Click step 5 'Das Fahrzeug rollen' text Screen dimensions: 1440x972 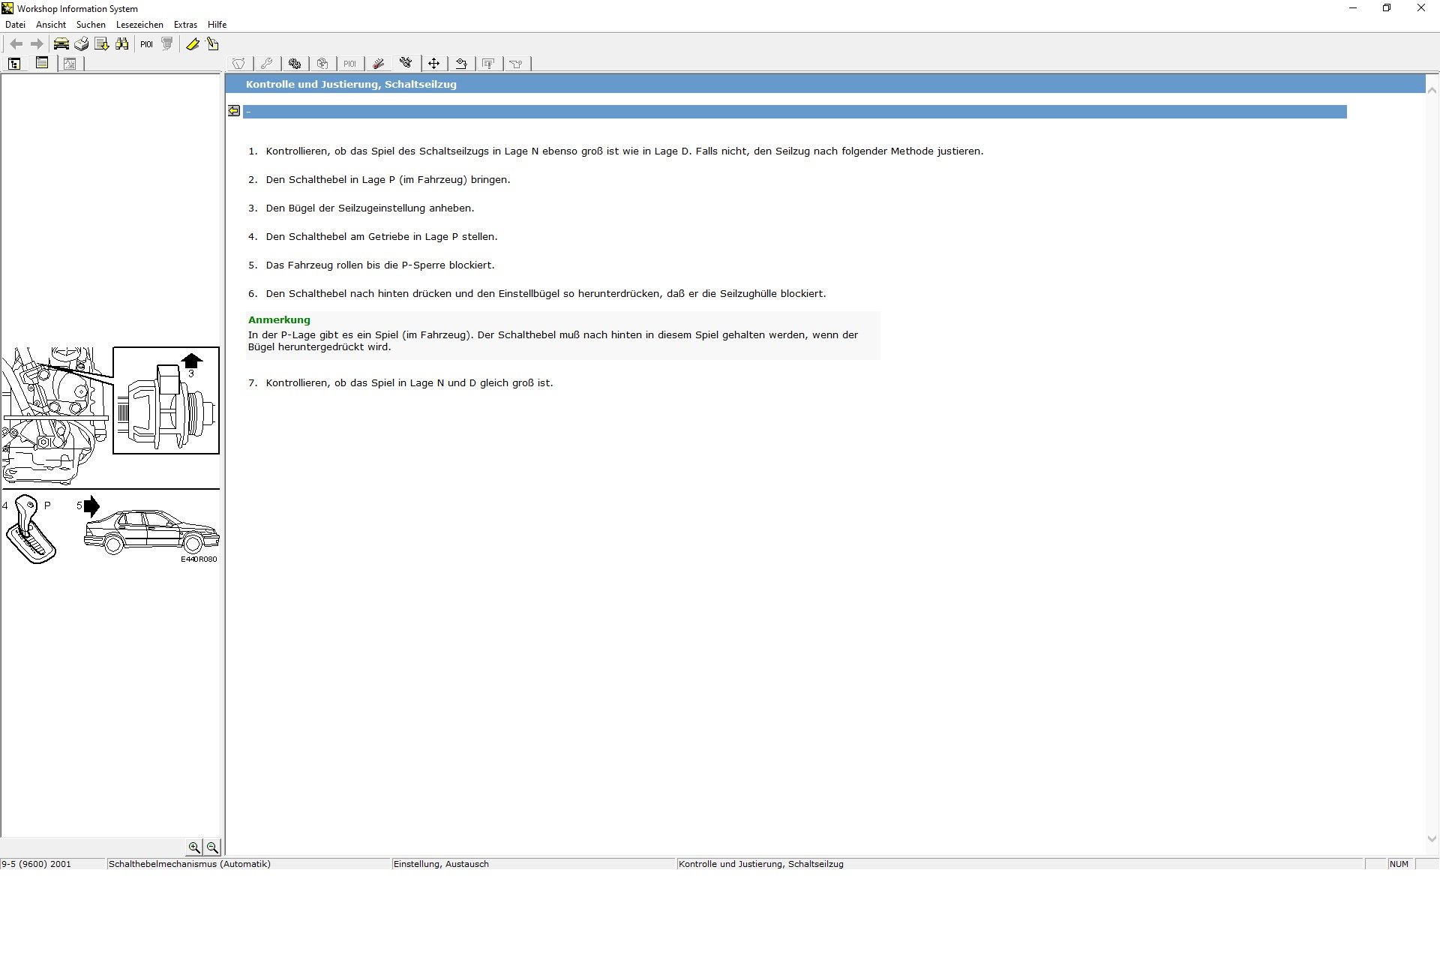(x=380, y=265)
